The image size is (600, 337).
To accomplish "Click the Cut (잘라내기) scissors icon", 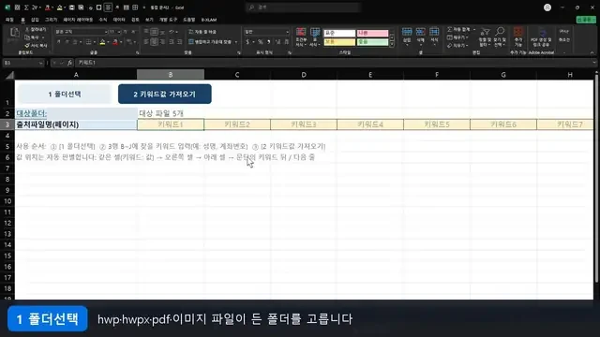I will point(27,29).
